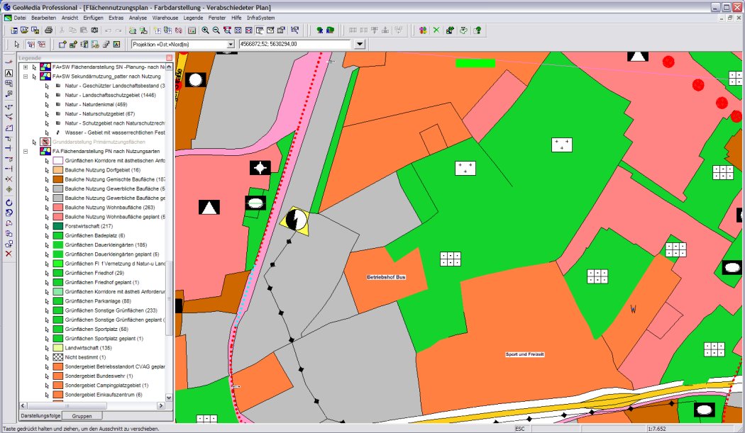Click the rotate tool in left toolbar
This screenshot has height=433, width=745.
click(9, 202)
